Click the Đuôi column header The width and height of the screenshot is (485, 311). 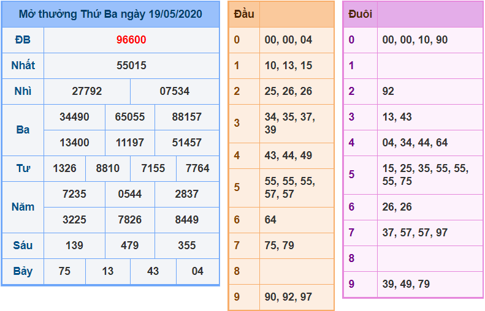[360, 14]
